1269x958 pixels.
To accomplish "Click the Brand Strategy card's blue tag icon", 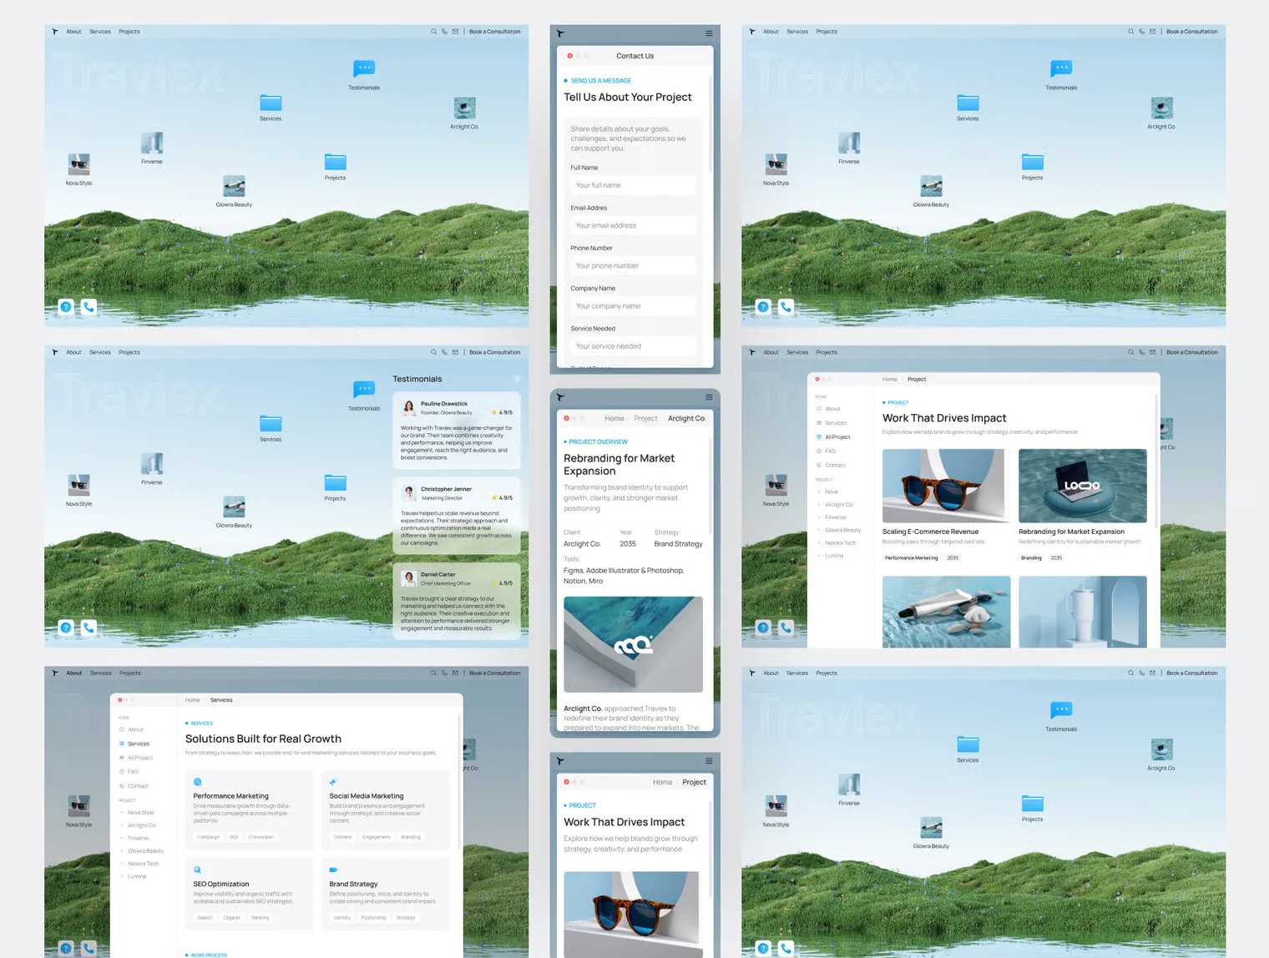I will pyautogui.click(x=333, y=870).
